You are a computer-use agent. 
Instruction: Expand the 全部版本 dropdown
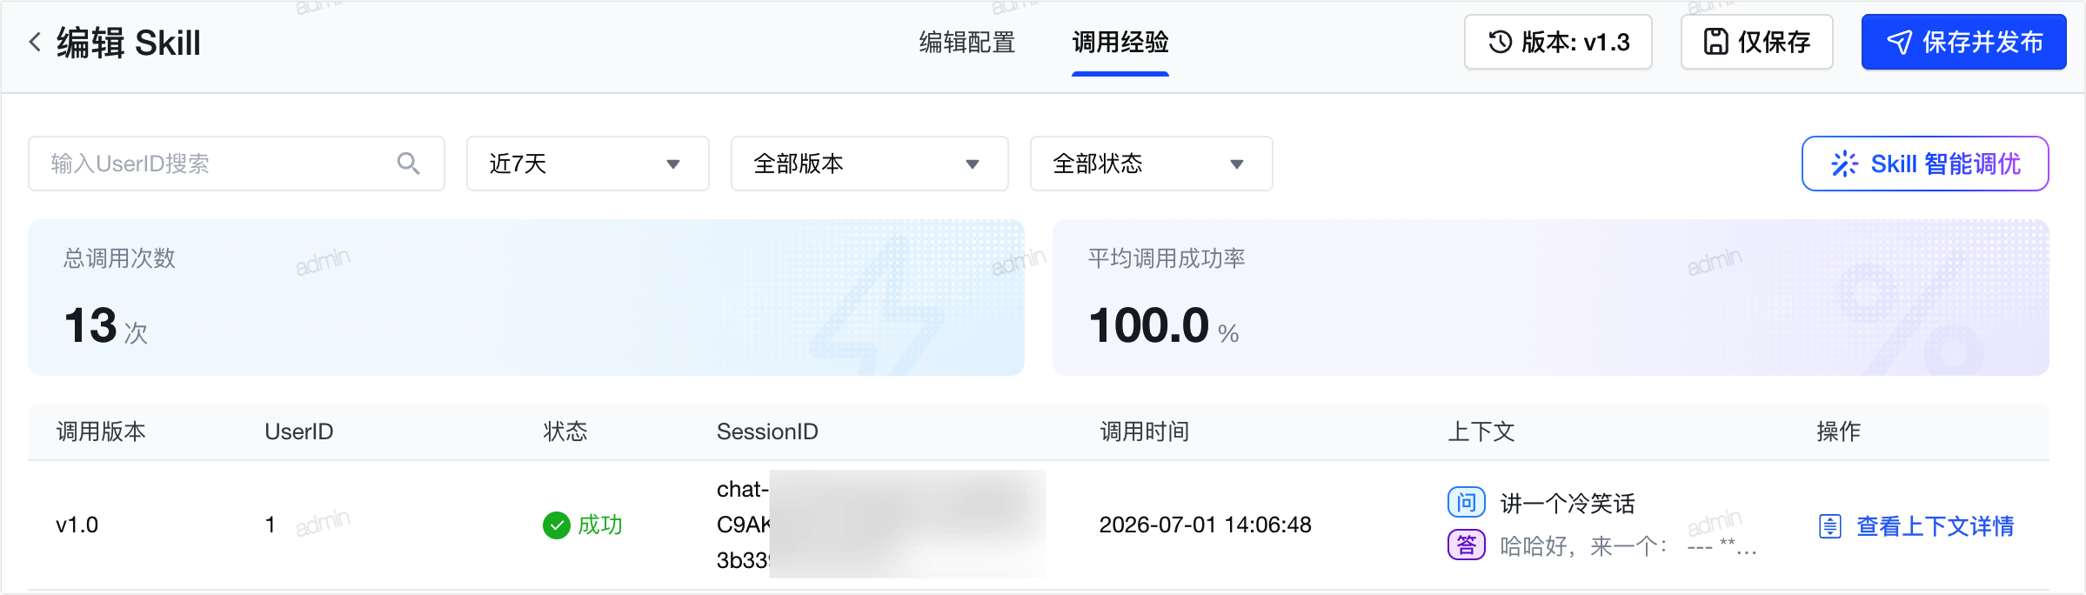tap(870, 164)
